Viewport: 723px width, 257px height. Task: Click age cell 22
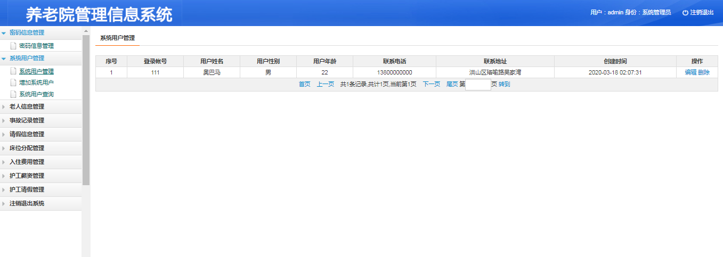(325, 72)
